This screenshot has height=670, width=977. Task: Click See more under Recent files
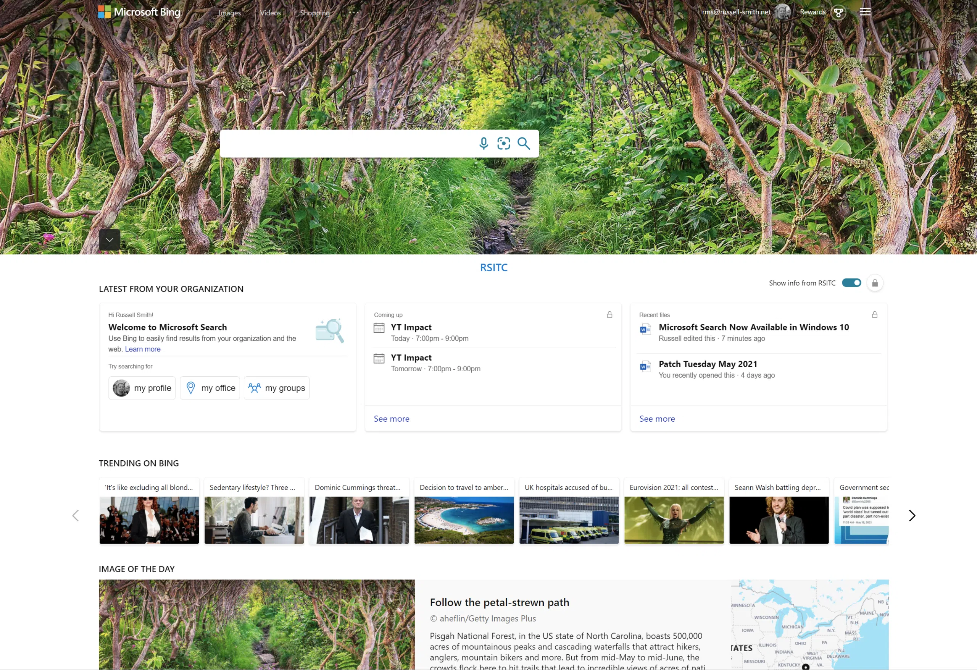[657, 419]
